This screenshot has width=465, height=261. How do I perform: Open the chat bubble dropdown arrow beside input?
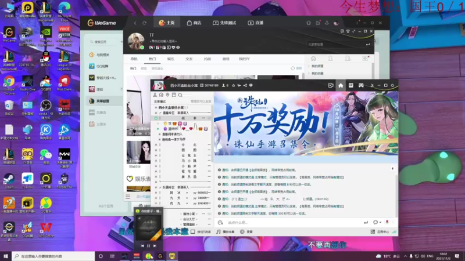point(380,223)
